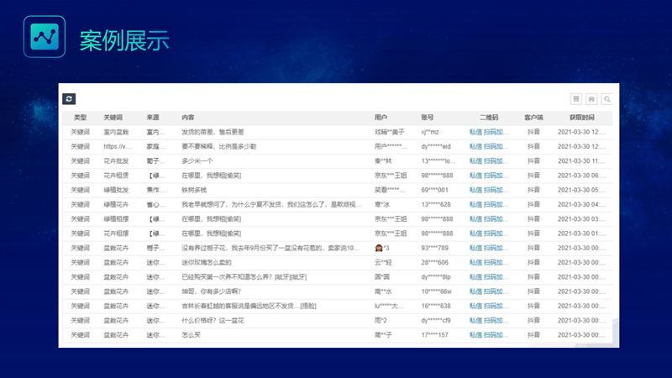Click the 关键词 column header
The width and height of the screenshot is (672, 378).
point(113,118)
